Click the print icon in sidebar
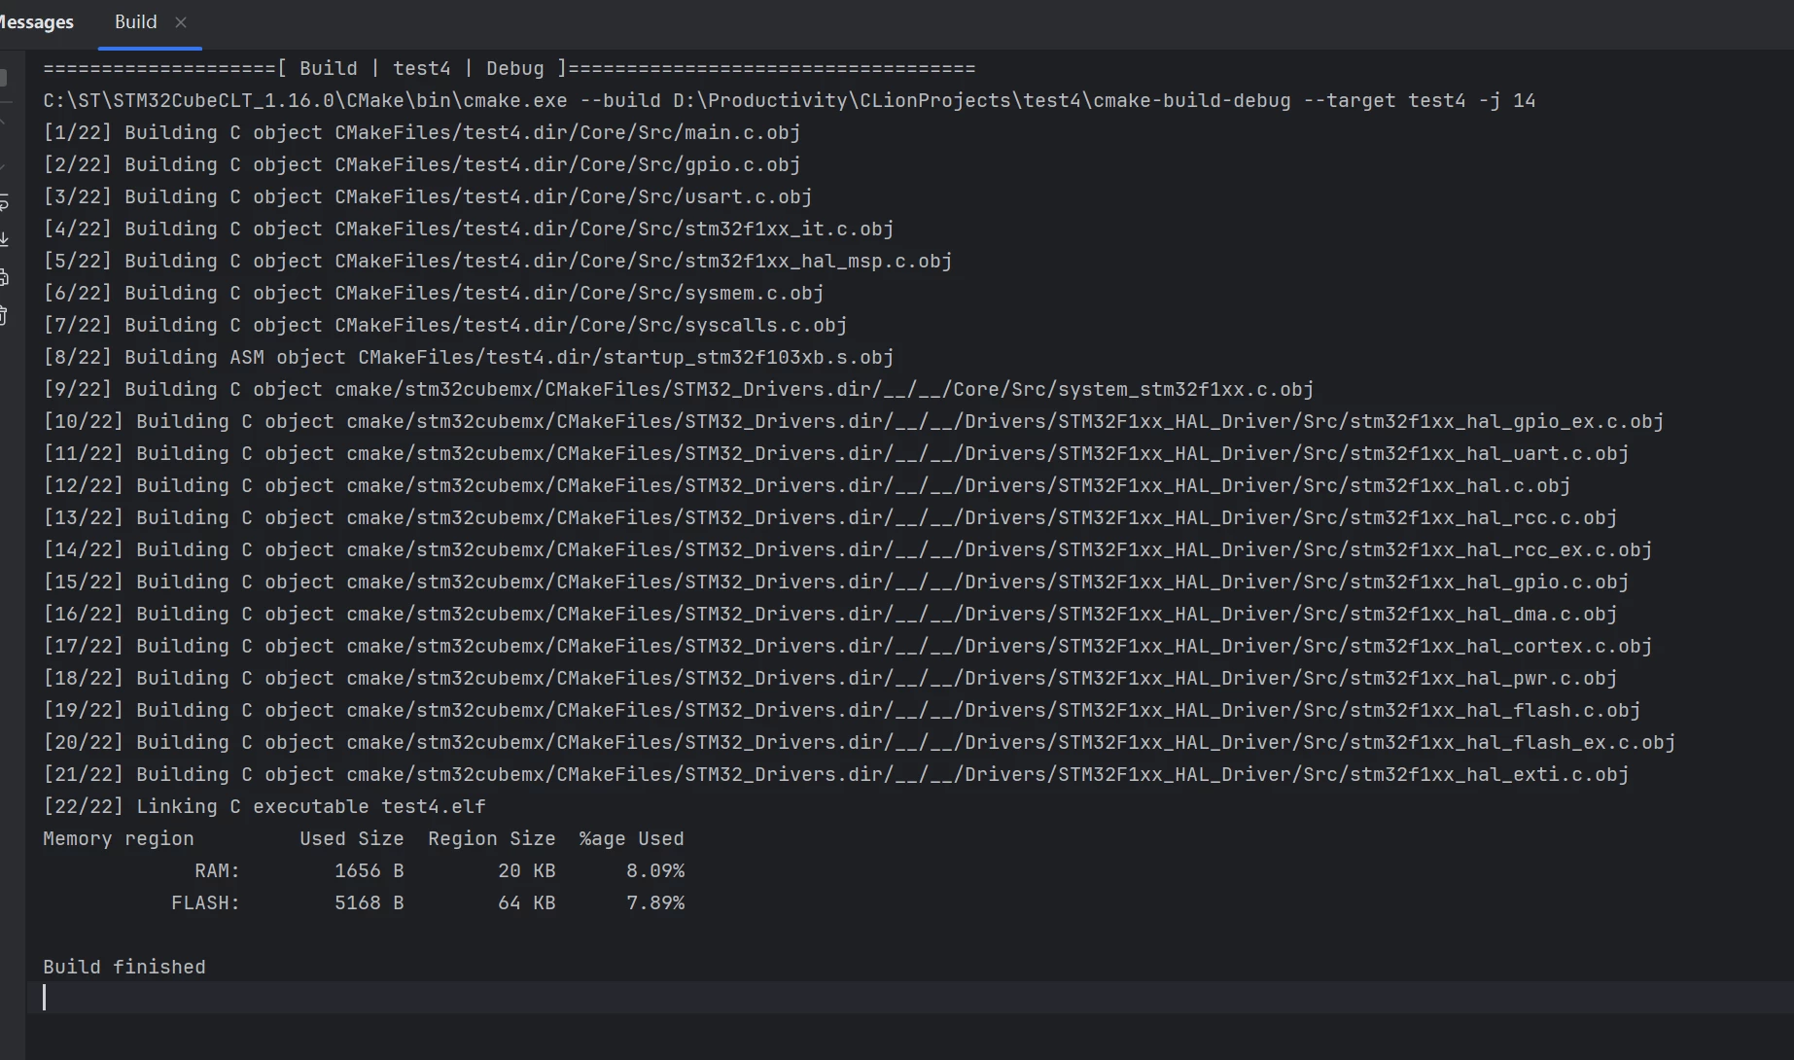This screenshot has height=1060, width=1794. point(4,278)
